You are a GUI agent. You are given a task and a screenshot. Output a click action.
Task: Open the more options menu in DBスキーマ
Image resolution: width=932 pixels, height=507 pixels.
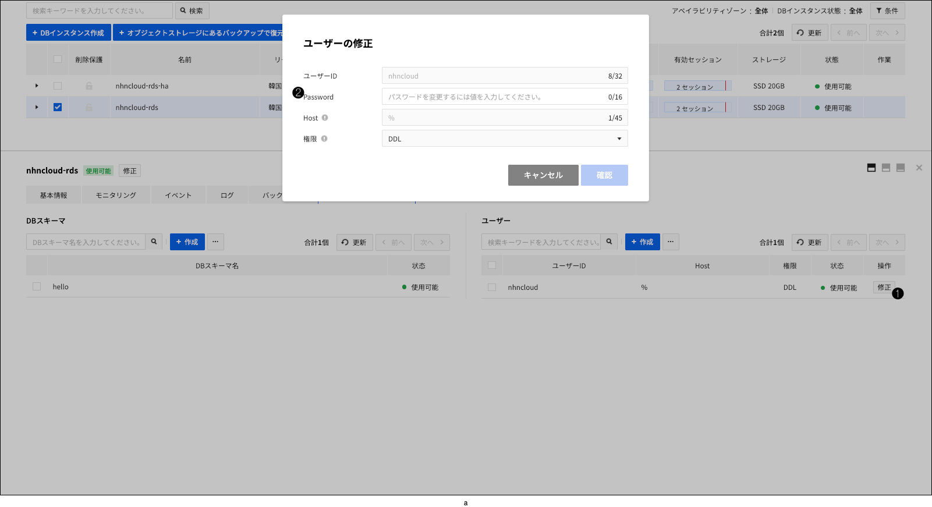pos(215,242)
